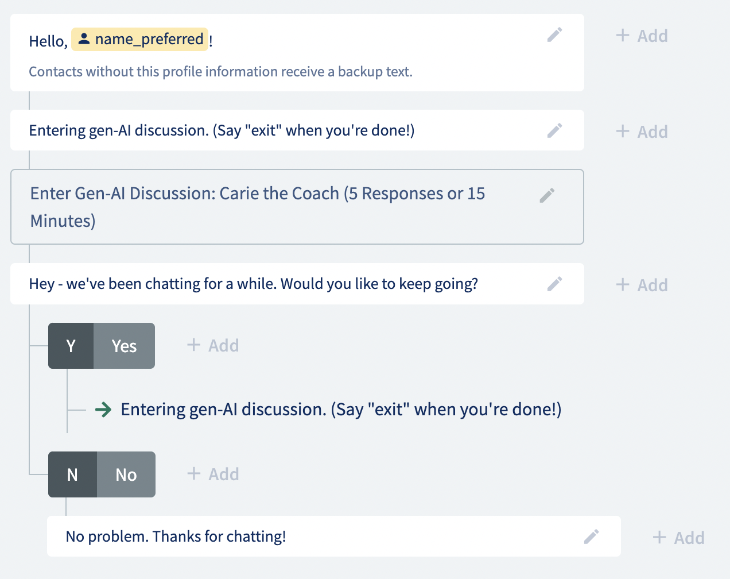
Task: Edit the Hello name_preferred greeting message
Action: 554,35
